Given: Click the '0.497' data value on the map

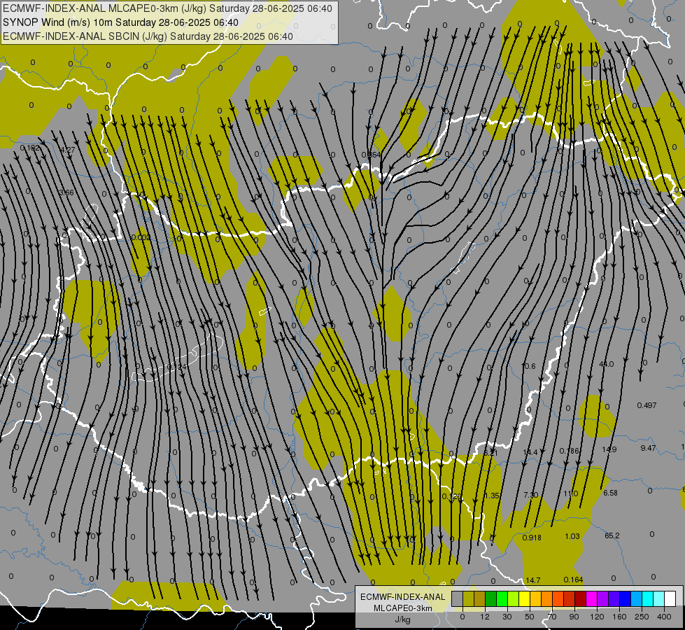Looking at the screenshot, I should pyautogui.click(x=647, y=405).
